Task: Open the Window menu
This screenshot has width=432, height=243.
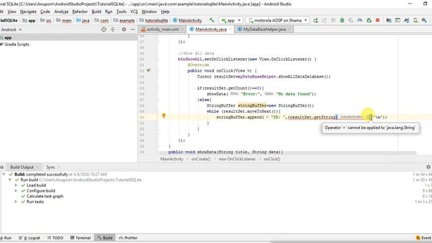Action: [x=149, y=11]
